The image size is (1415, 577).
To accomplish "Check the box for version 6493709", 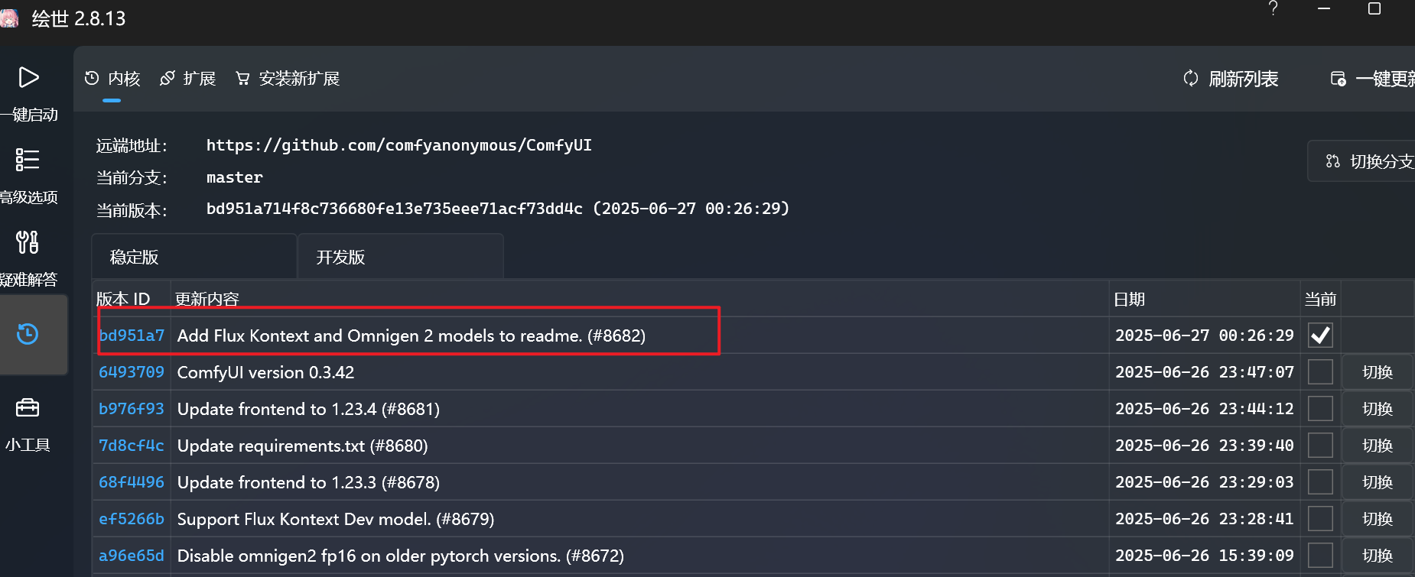I will 1320,372.
